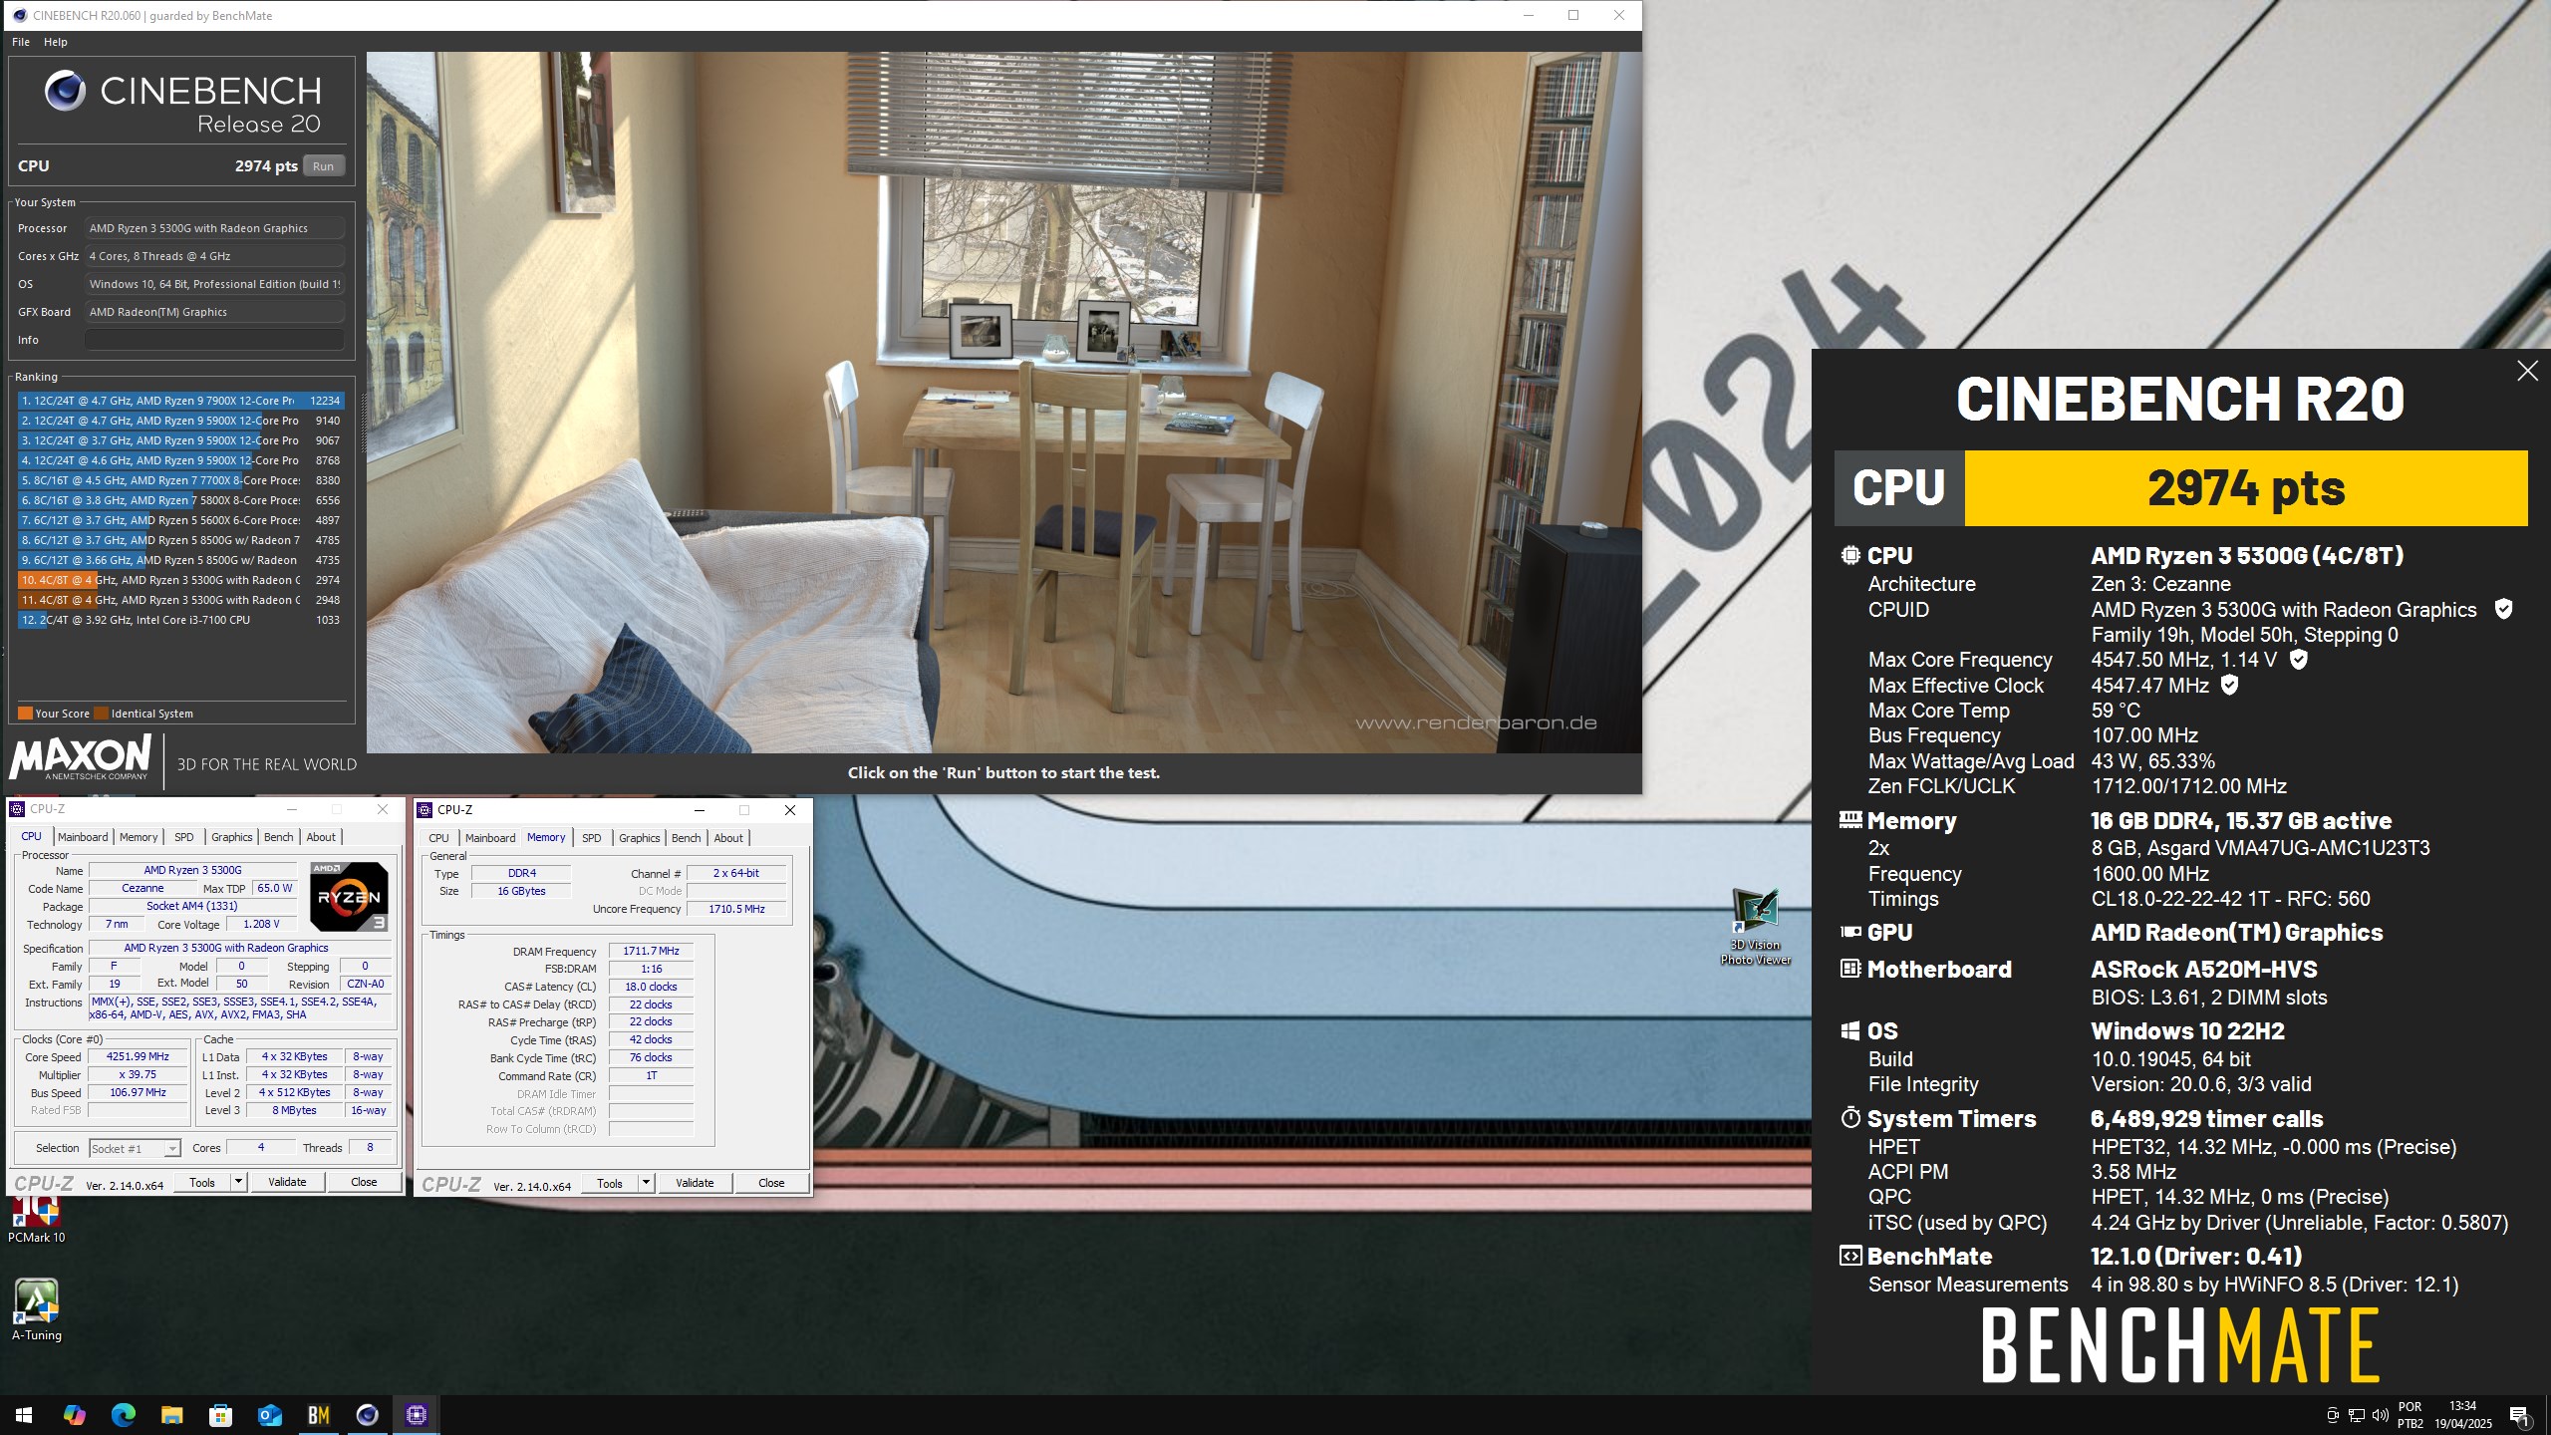Close the BenchMate result overlay
This screenshot has width=2551, height=1435.
point(2527,372)
